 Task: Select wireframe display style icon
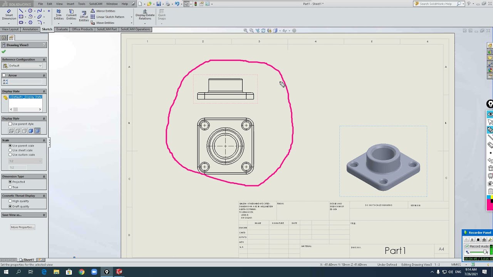tap(11, 131)
